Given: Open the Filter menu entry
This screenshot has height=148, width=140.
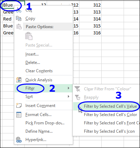Looking at the screenshot, I should coord(44,88).
